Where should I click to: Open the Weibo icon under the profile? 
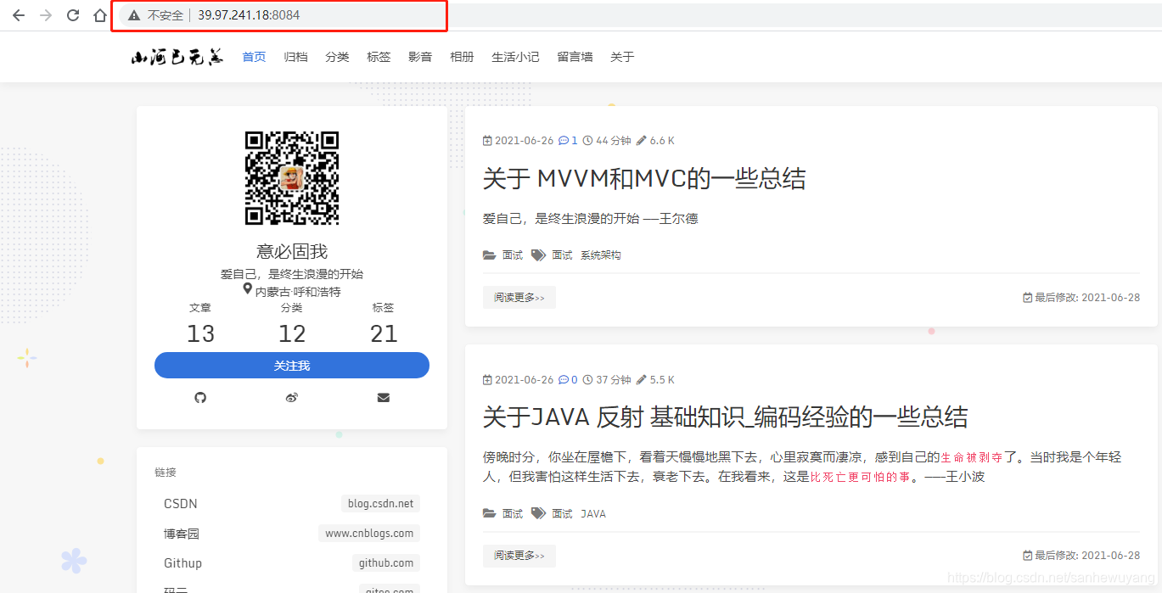(292, 397)
